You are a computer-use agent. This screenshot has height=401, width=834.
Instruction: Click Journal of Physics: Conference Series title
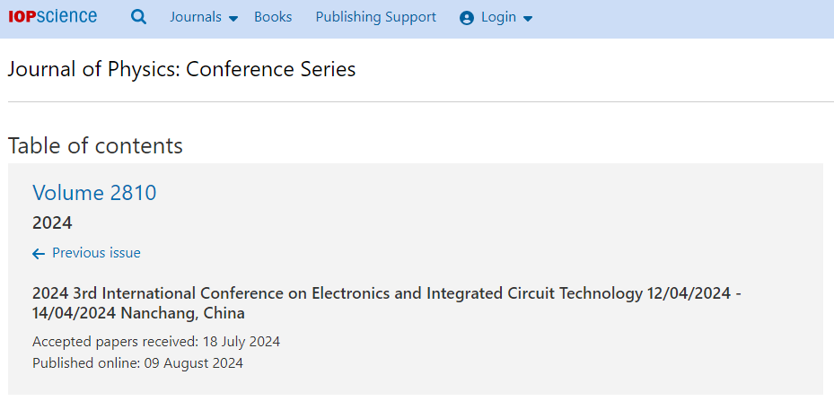(x=182, y=69)
